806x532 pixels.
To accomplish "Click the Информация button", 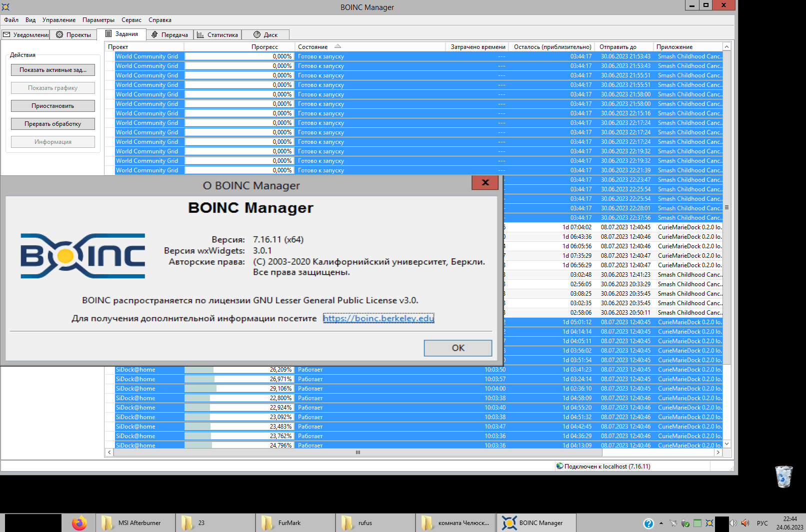I will click(53, 142).
